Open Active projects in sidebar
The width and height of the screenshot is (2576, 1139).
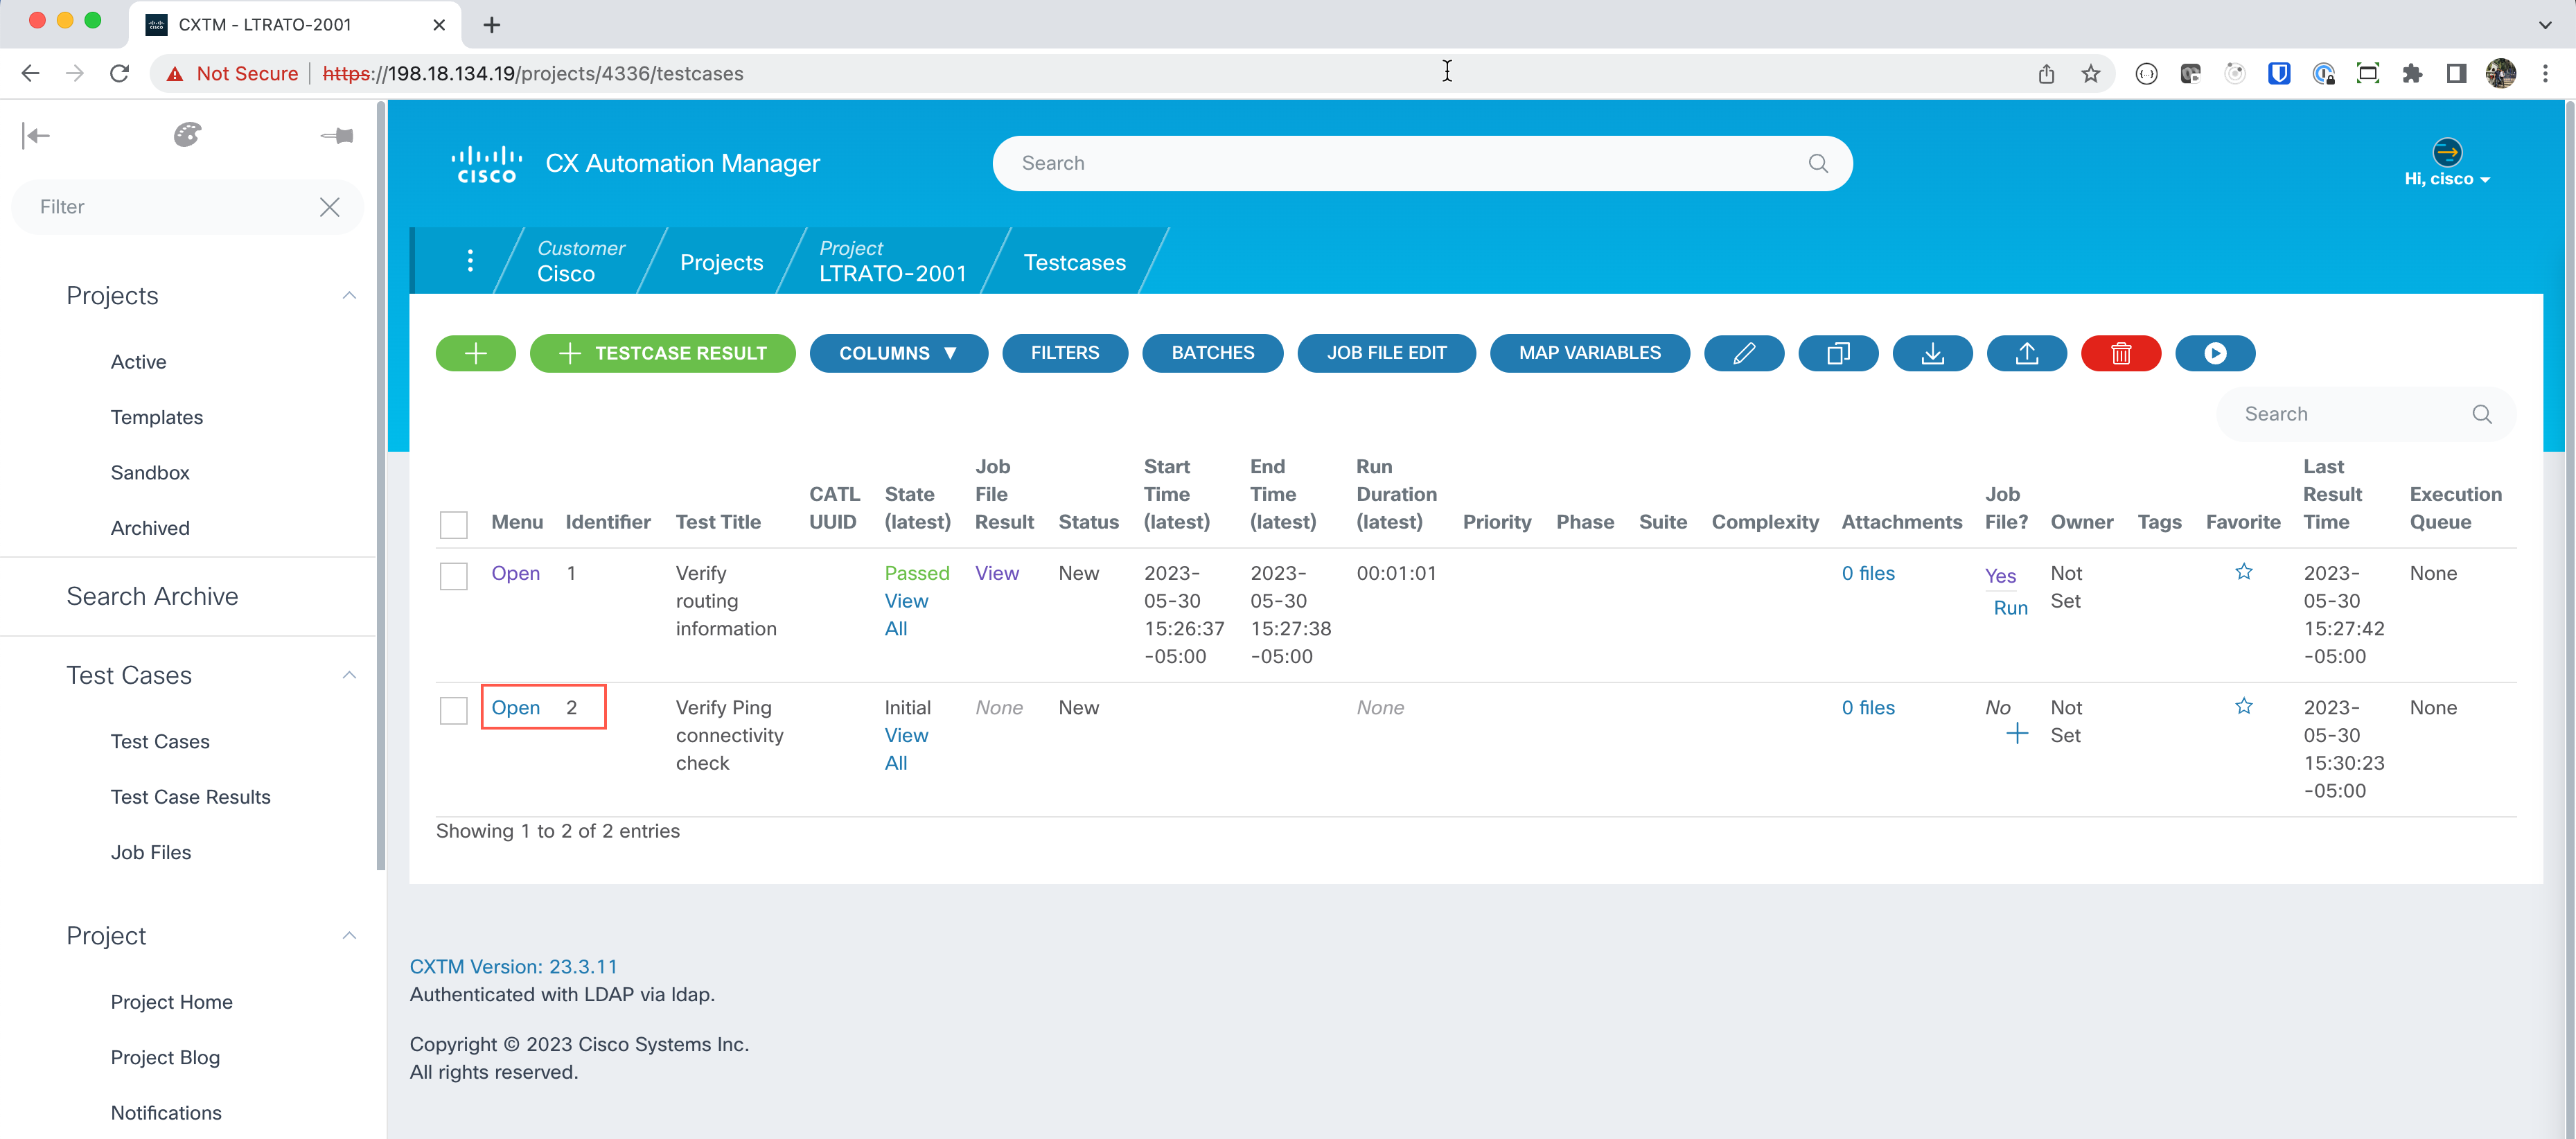(x=139, y=362)
